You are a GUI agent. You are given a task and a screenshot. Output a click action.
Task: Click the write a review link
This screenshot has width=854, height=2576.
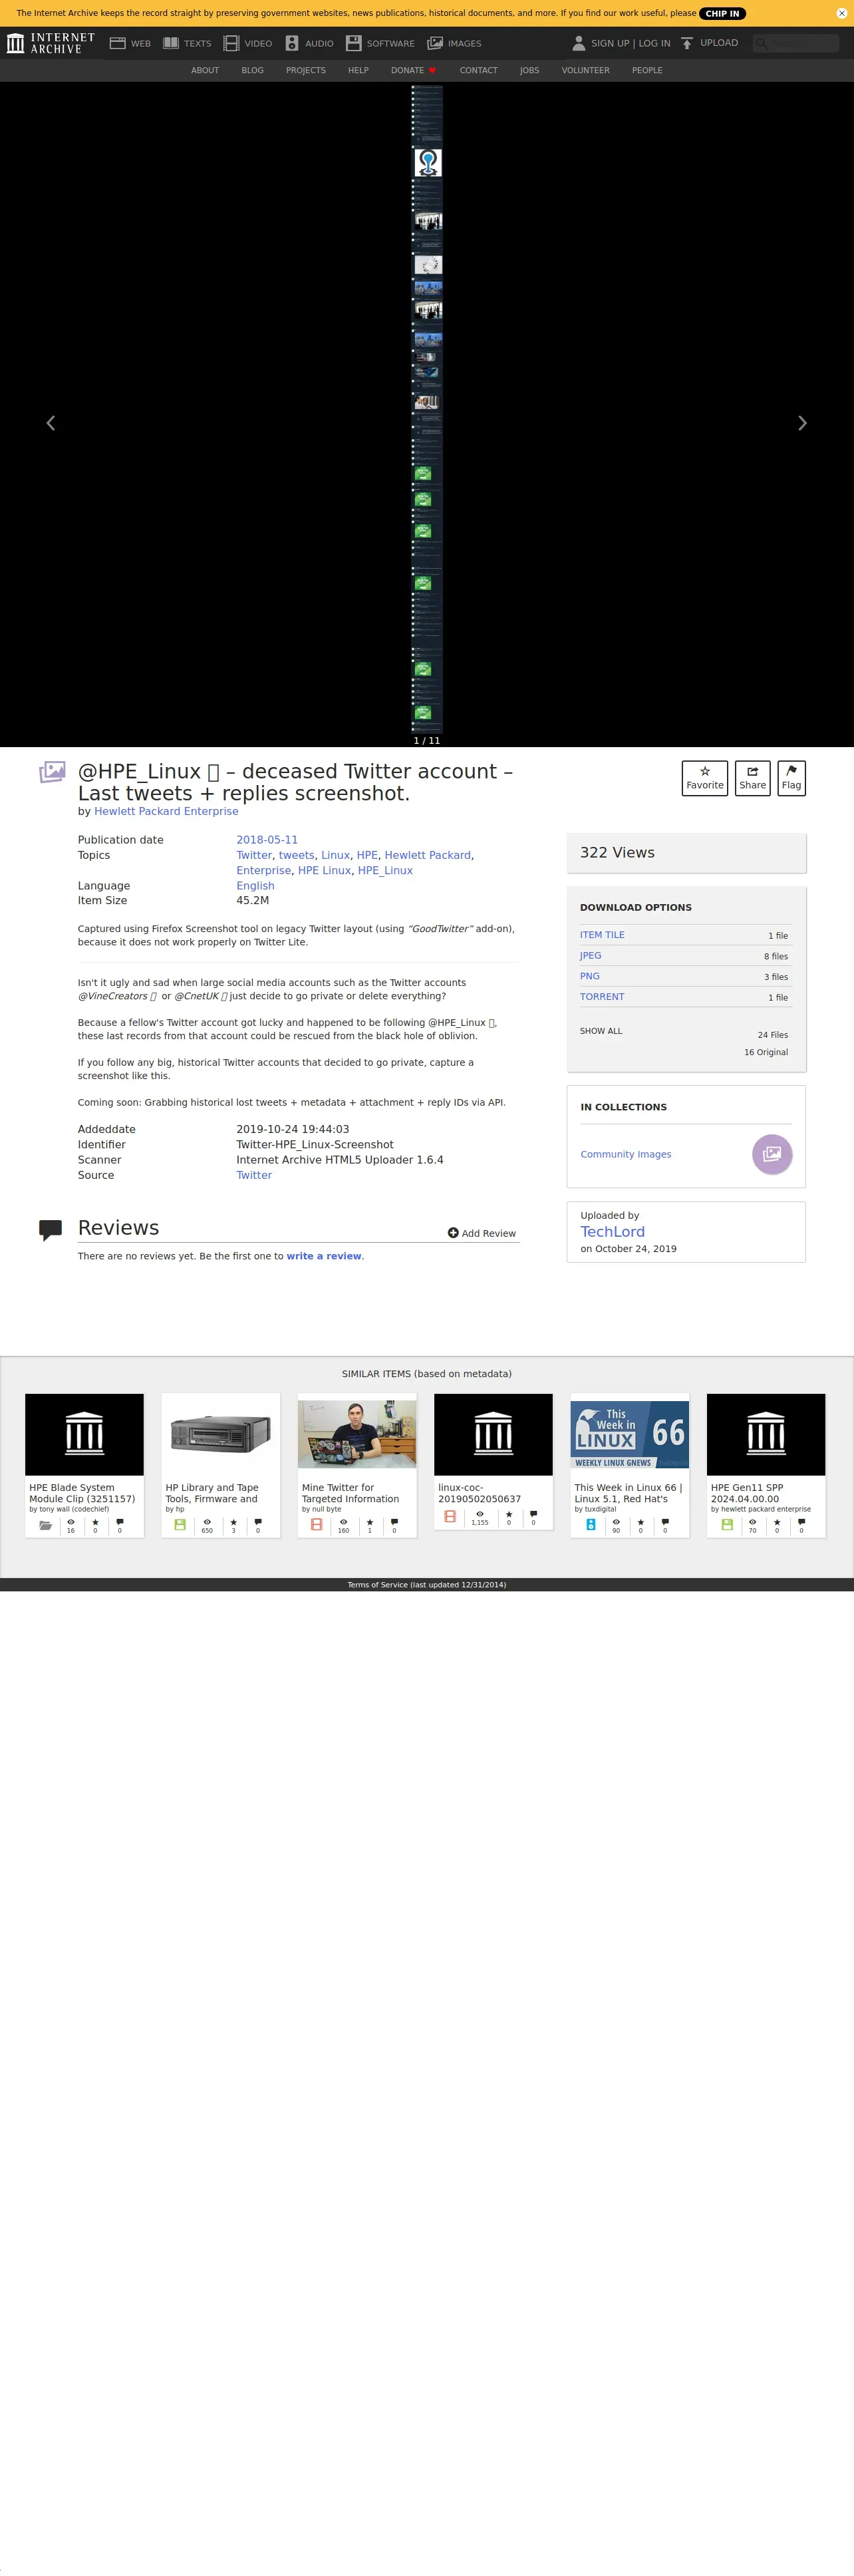[x=324, y=1256]
